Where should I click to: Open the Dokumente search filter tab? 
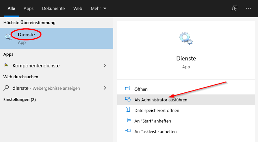tap(53, 8)
